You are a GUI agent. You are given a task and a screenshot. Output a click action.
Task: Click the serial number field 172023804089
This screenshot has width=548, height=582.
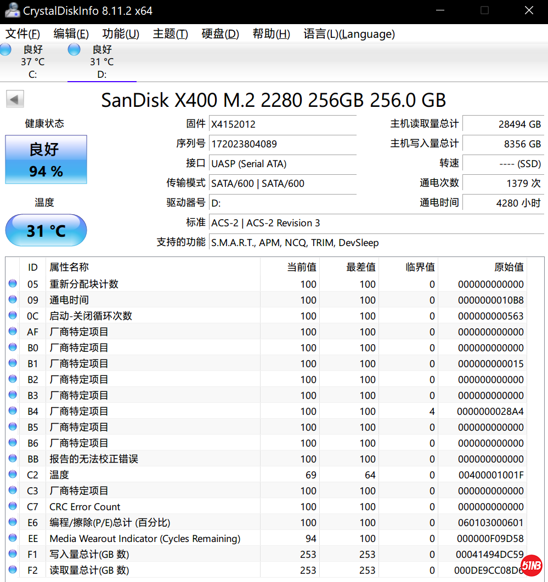283,144
